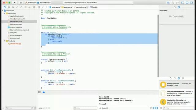Hide debug area using debug bar button
196x110 pixels.
coord(40,92)
